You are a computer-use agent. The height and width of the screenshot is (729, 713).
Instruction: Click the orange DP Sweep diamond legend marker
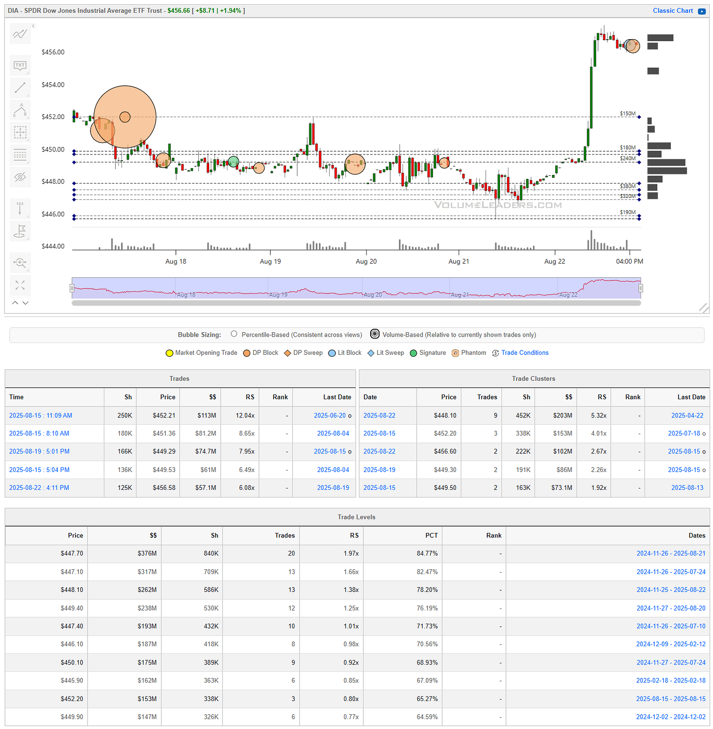[287, 353]
